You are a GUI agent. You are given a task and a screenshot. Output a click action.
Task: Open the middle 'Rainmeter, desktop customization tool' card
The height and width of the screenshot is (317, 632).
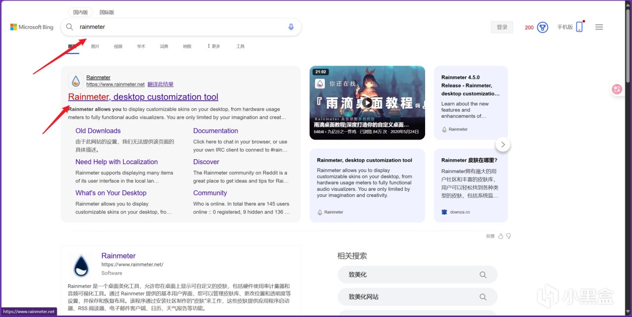367,186
